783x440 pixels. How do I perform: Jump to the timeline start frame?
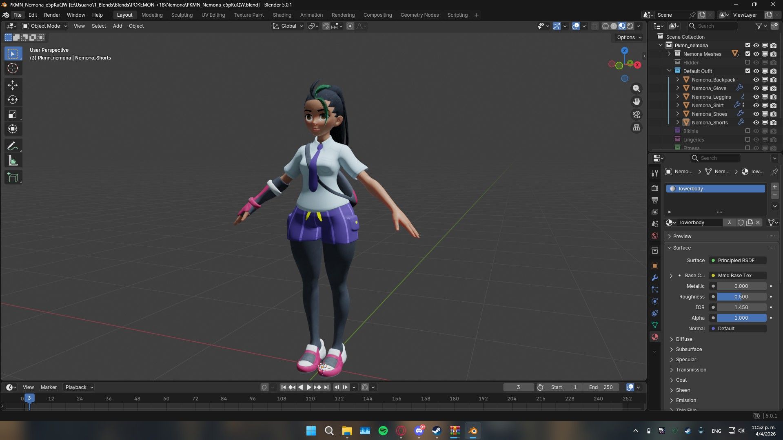coord(283,387)
